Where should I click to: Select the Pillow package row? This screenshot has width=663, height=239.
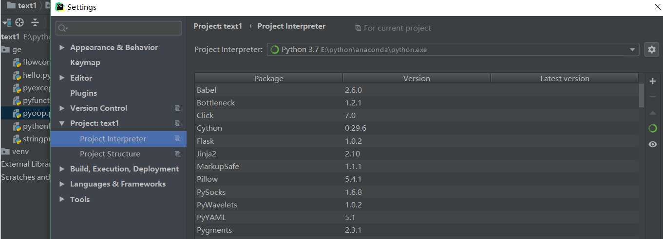tap(417, 179)
